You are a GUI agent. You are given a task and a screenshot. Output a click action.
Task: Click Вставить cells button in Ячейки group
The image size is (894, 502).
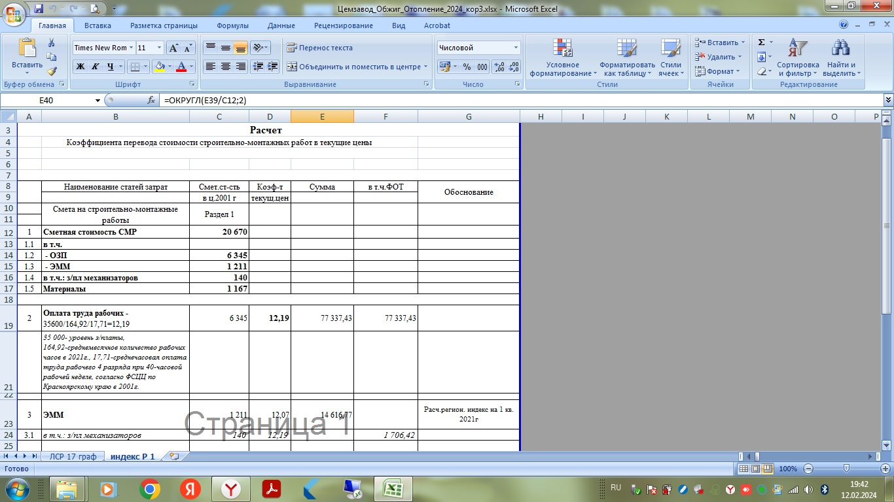pos(719,42)
